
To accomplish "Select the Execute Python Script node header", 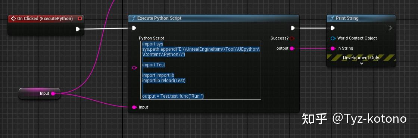I will coord(213,18).
